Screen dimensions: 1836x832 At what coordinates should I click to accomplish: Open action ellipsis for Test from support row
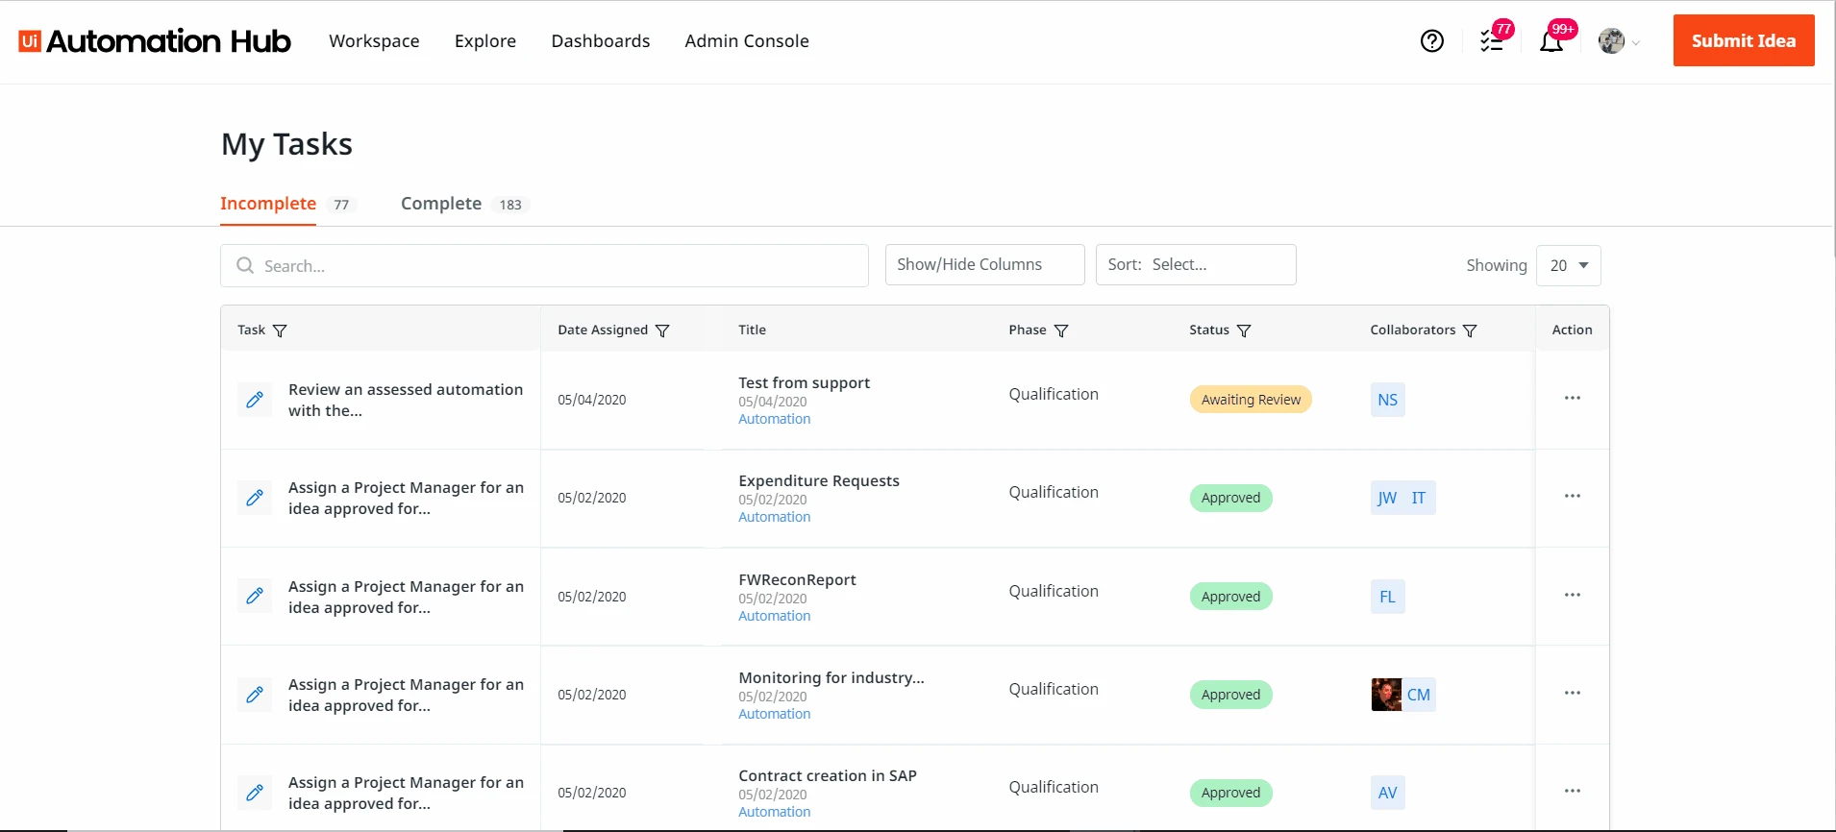(1573, 398)
